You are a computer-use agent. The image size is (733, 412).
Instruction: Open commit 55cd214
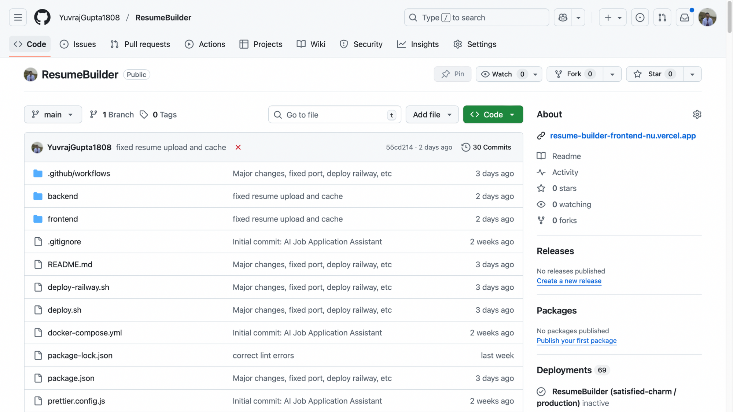399,147
